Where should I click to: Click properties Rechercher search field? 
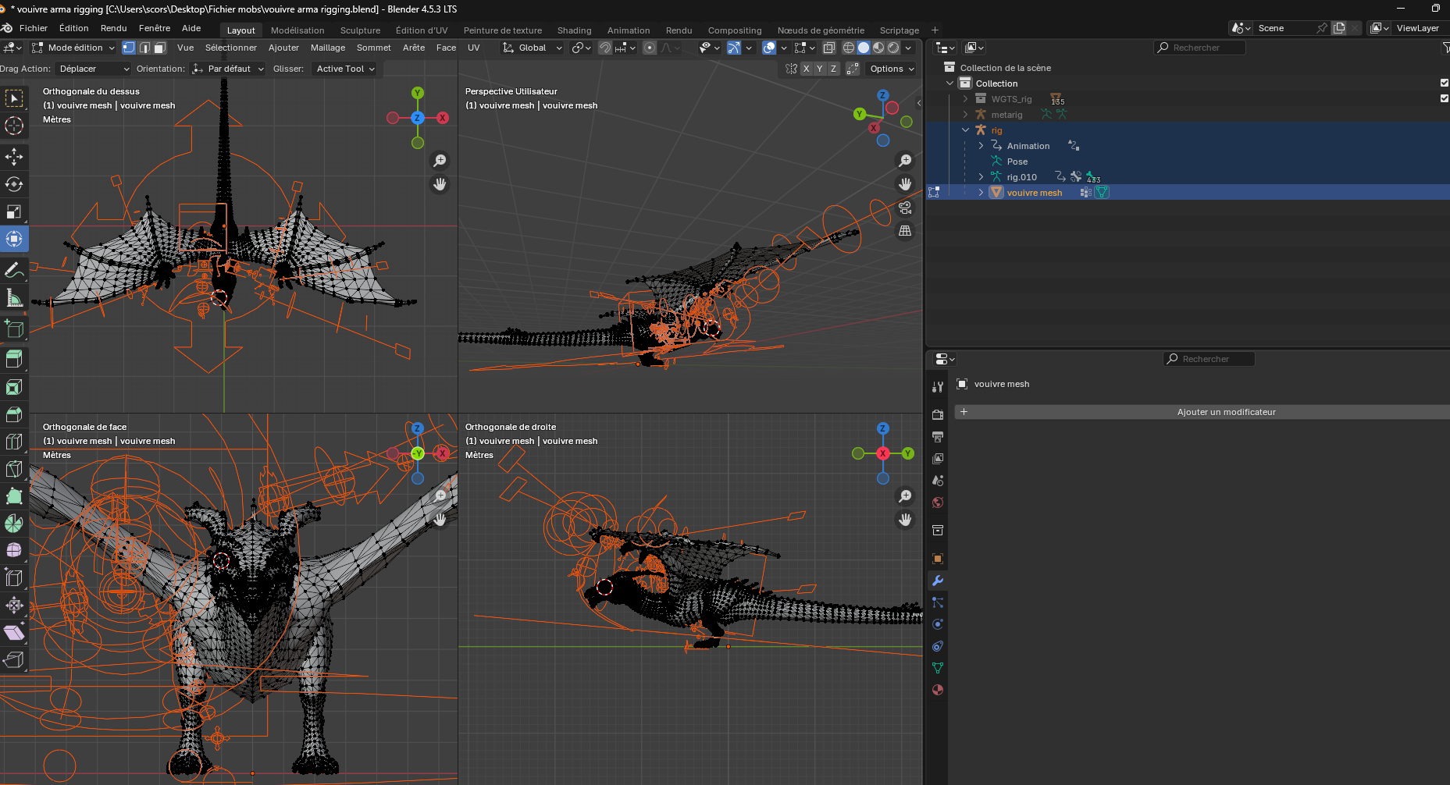[x=1209, y=359]
